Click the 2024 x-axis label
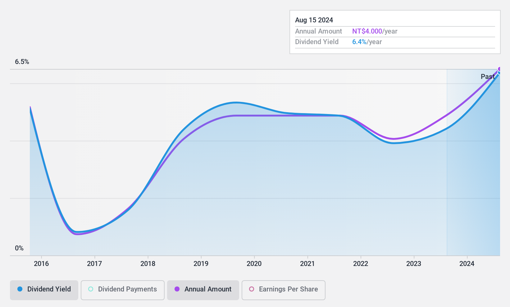 point(467,264)
